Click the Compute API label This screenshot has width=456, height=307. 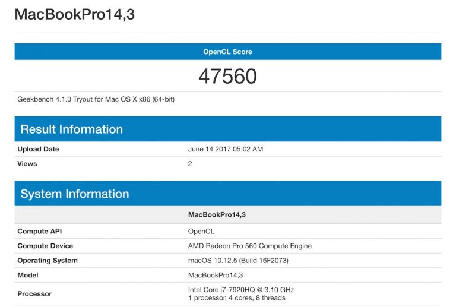(x=40, y=232)
